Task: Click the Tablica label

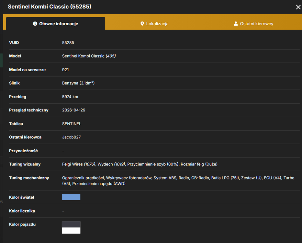Action: coord(16,124)
